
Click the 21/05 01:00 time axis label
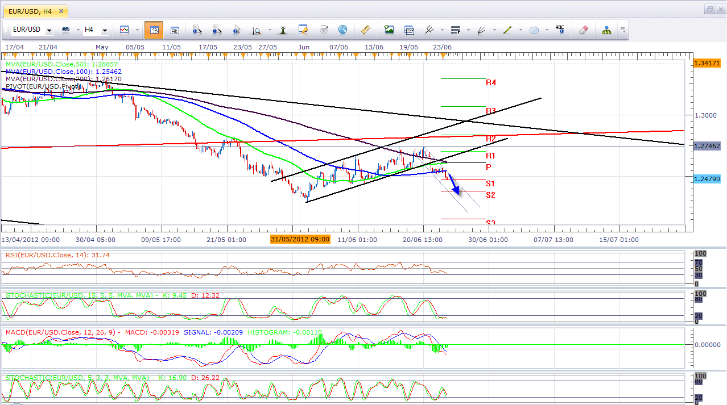(x=227, y=240)
